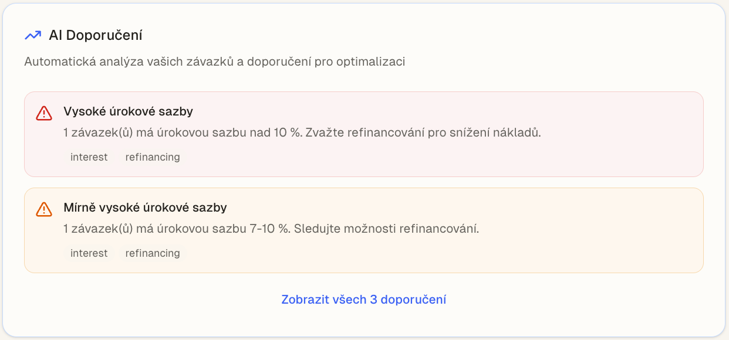This screenshot has width=729, height=340.
Task: Click the Vysoké úrokové sazby heading
Action: tap(129, 111)
